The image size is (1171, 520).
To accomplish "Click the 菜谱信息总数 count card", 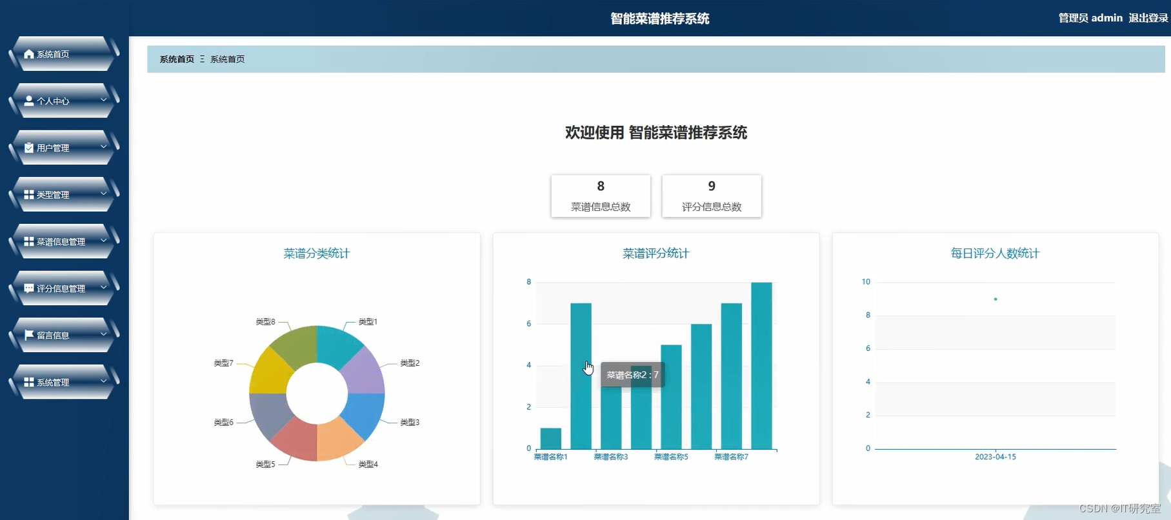I will coord(601,196).
